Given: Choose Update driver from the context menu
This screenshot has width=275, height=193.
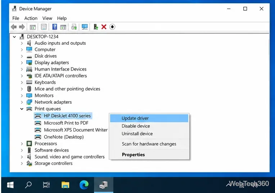Looking at the screenshot, I should [x=149, y=118].
